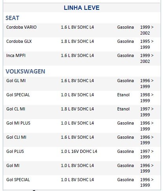Click the 1.0 L 16V DOHC L4 engine

[79, 151]
